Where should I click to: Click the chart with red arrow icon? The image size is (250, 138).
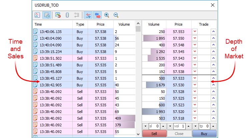click(x=58, y=15)
